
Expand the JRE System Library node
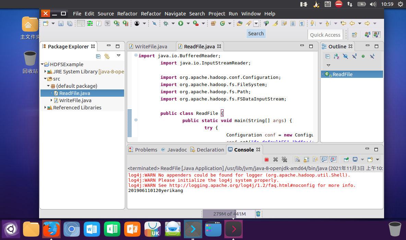[46, 72]
